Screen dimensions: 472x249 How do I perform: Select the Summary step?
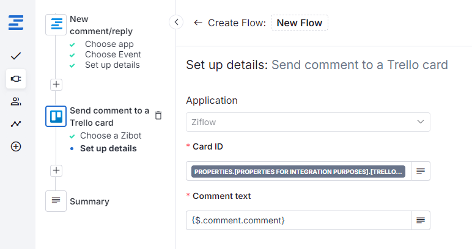point(89,201)
